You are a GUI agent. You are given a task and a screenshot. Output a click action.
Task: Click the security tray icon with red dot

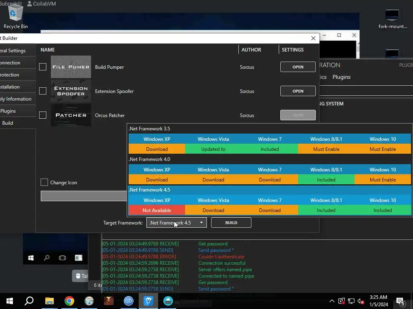(341, 301)
